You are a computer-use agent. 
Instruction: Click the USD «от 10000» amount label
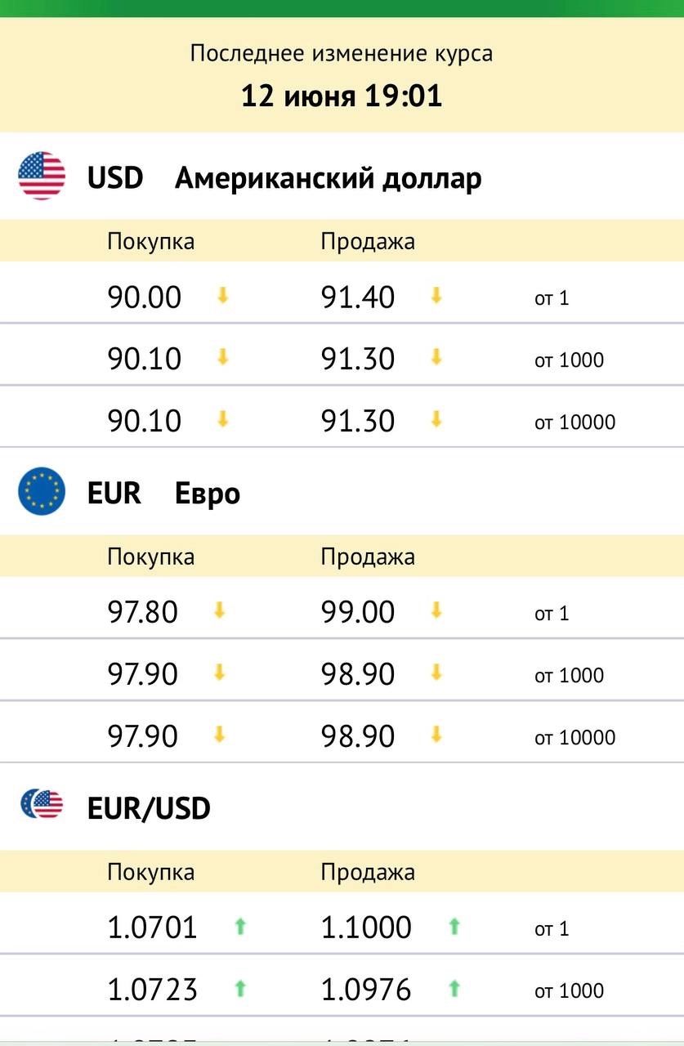click(575, 422)
